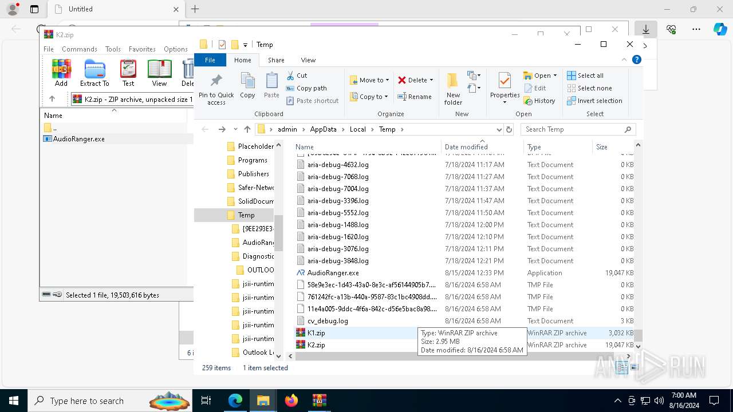The width and height of the screenshot is (733, 412).
Task: Click the Cut command
Action: tap(297, 76)
